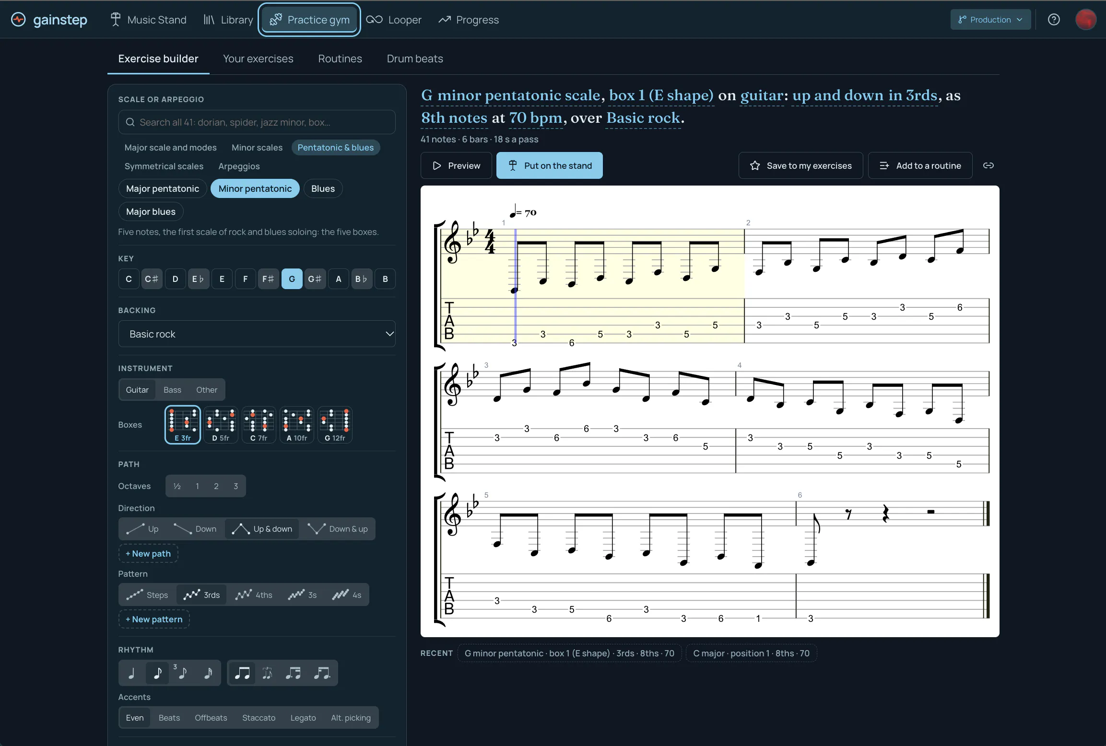Select the second beamed feel icon
The width and height of the screenshot is (1106, 746).
click(x=268, y=673)
